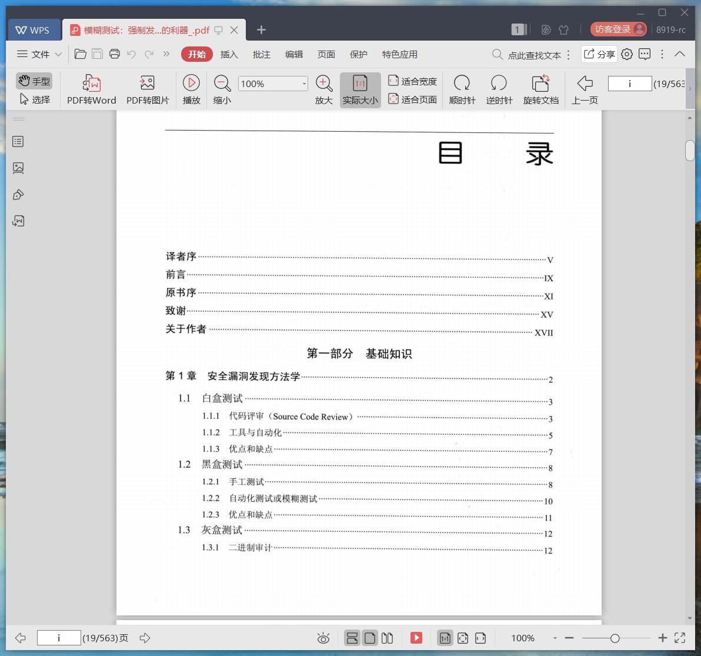
Task: Select the Hand tool (手型)
Action: [35, 81]
